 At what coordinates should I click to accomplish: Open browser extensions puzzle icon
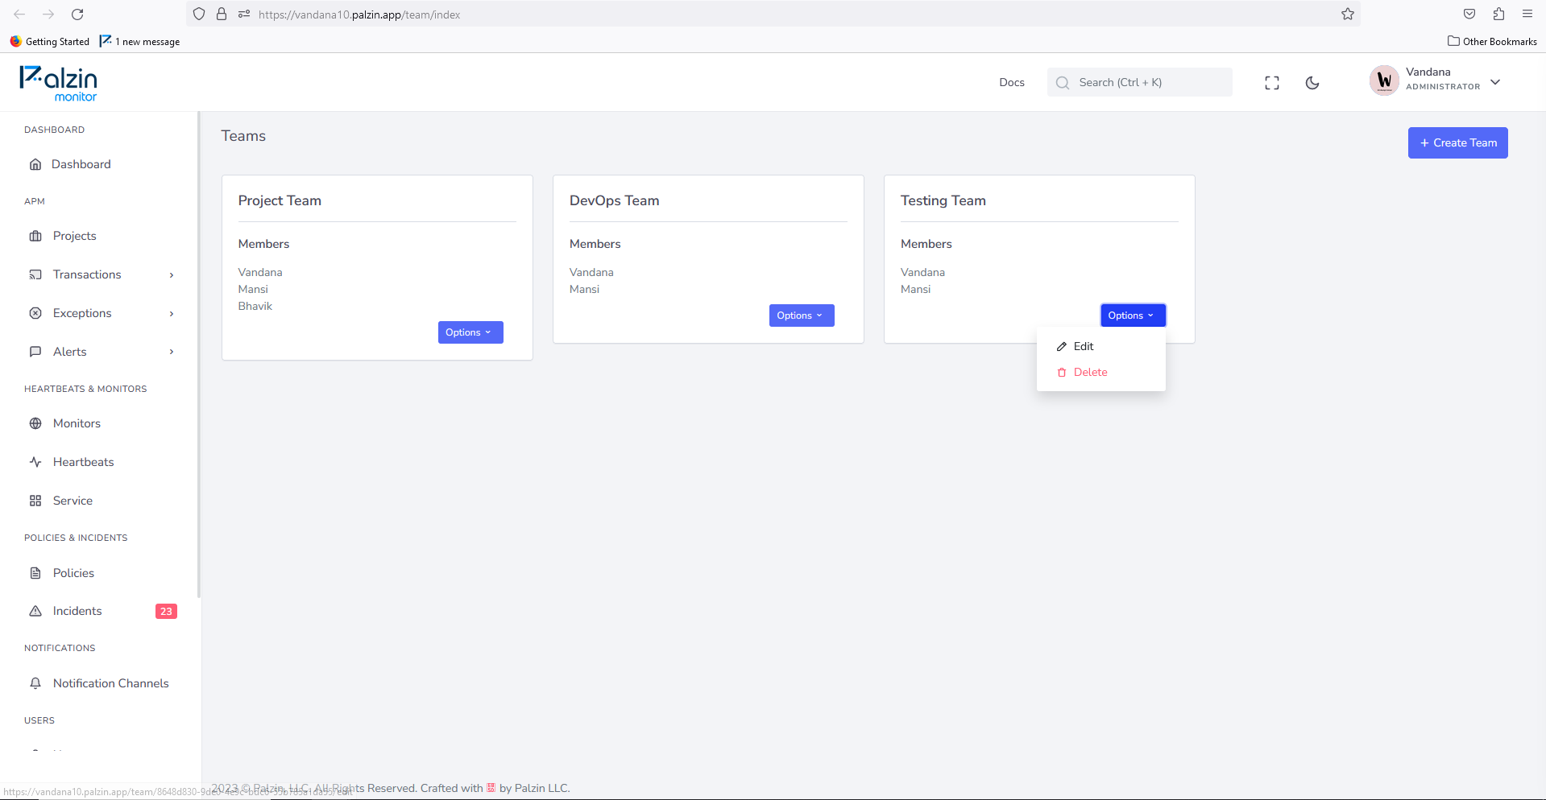(1498, 14)
